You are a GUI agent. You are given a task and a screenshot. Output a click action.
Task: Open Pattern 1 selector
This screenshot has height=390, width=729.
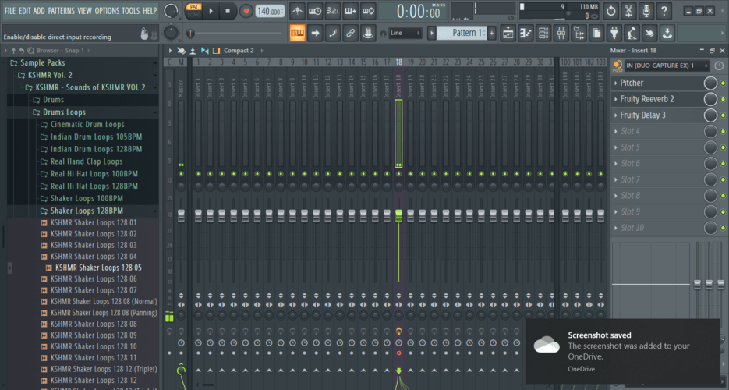(x=462, y=33)
